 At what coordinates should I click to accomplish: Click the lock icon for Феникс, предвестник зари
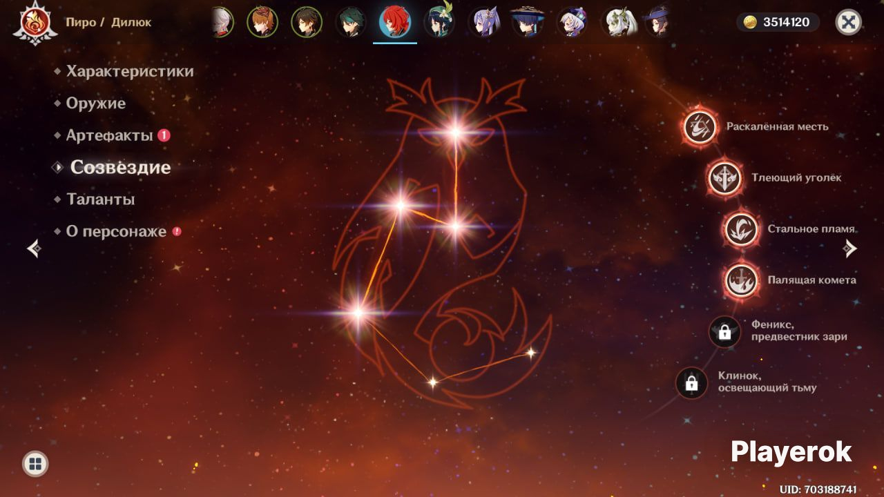pos(724,332)
